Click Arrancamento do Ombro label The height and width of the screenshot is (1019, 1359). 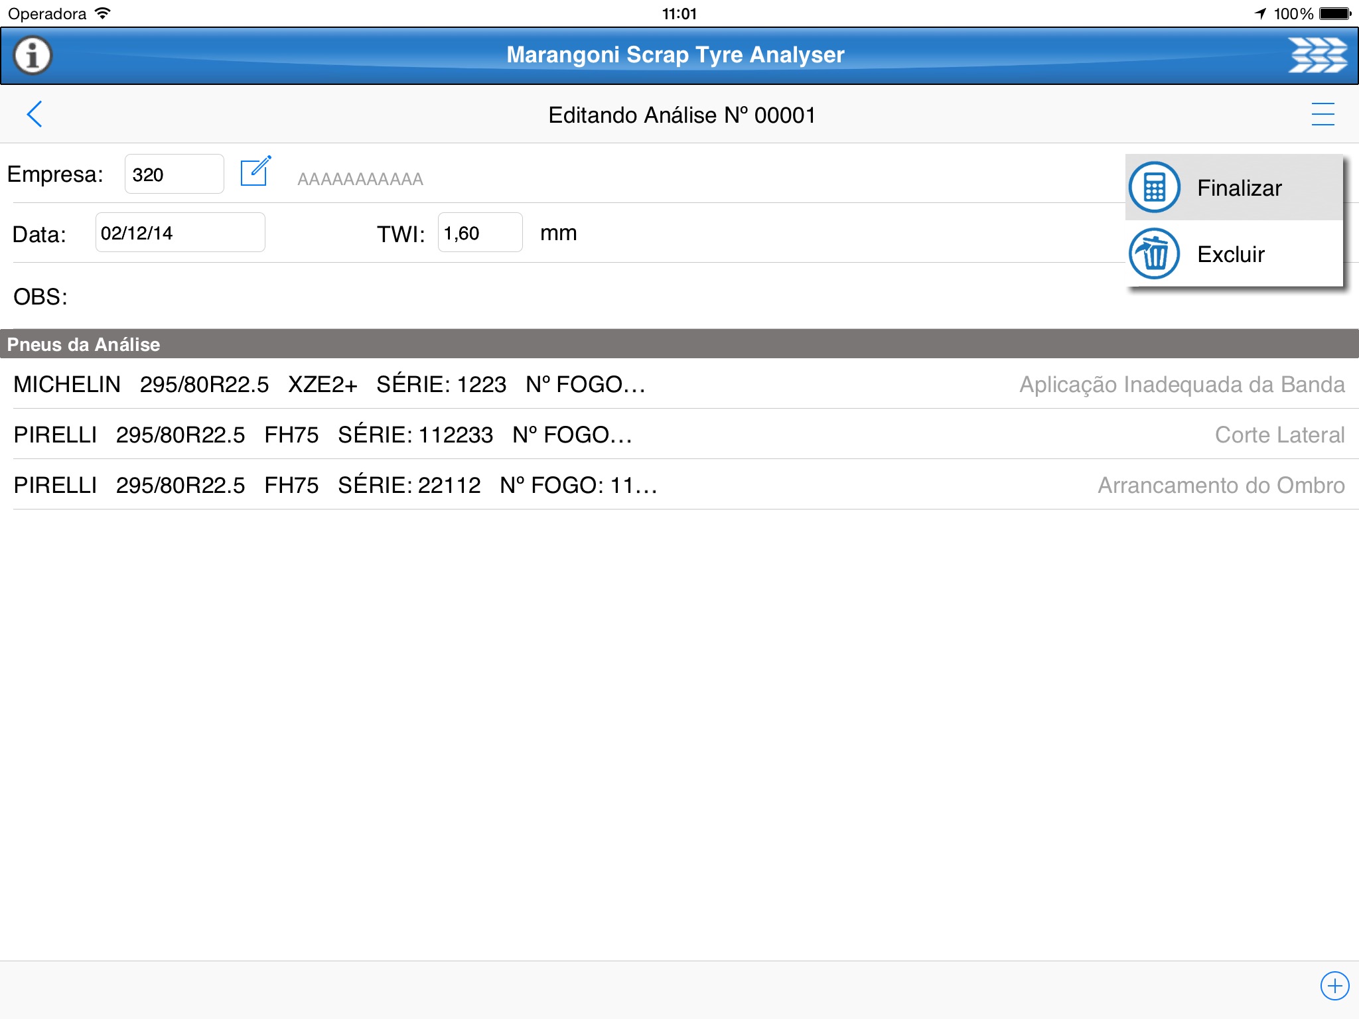[1221, 485]
